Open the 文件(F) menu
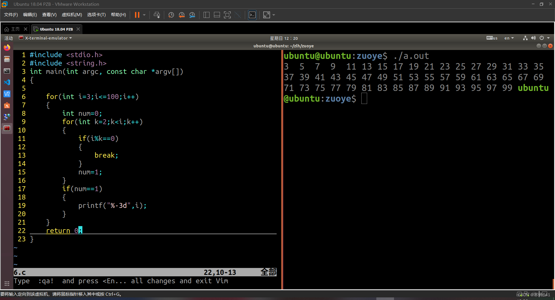 [x=11, y=15]
